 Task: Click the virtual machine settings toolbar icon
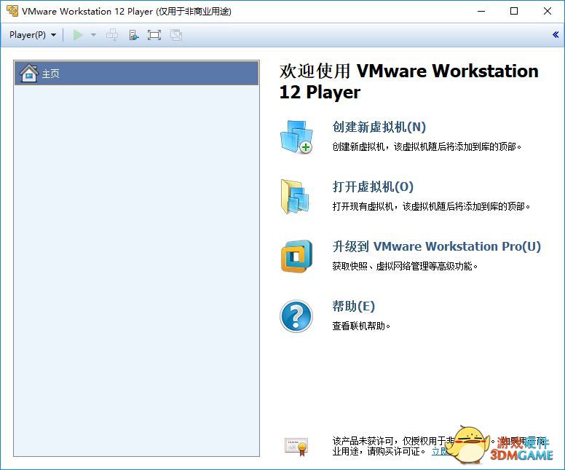(134, 35)
